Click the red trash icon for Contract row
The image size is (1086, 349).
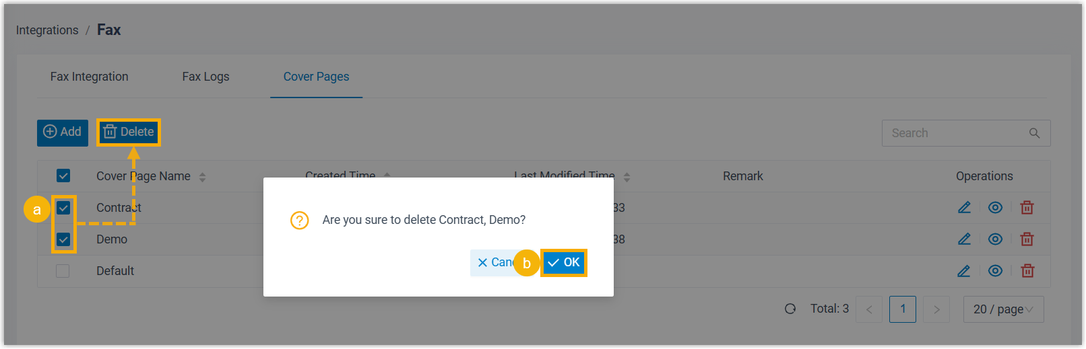pyautogui.click(x=1027, y=208)
